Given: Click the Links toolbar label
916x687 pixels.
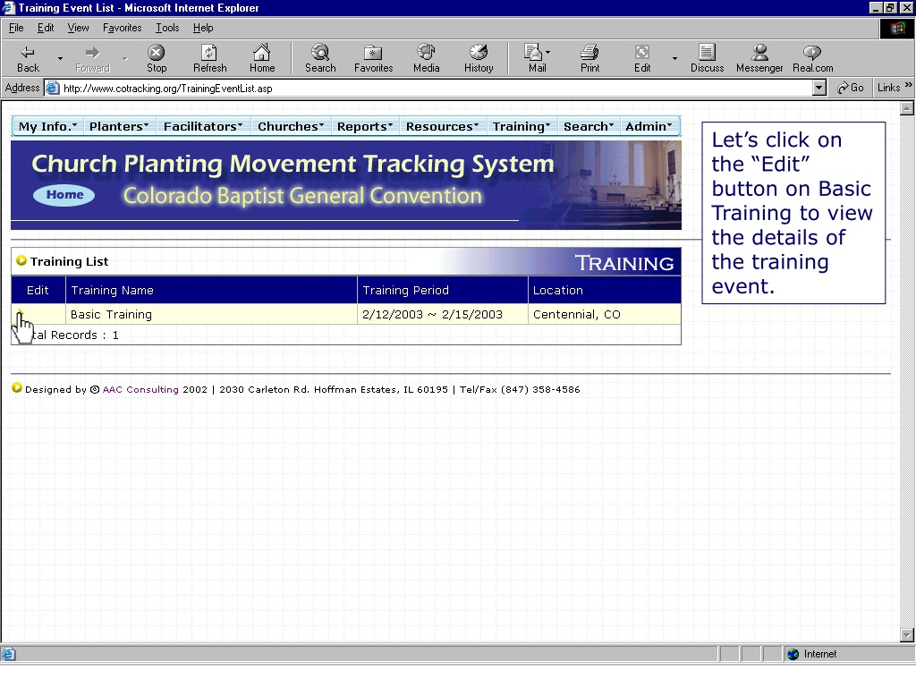Looking at the screenshot, I should 888,88.
